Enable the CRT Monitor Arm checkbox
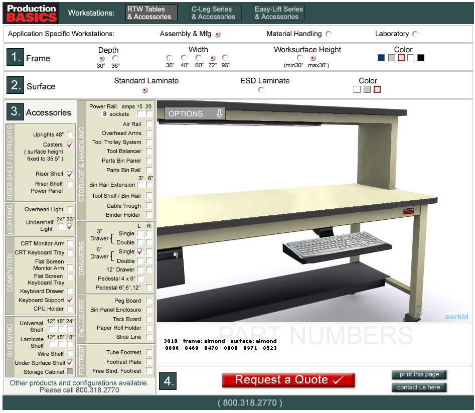 tap(70, 243)
